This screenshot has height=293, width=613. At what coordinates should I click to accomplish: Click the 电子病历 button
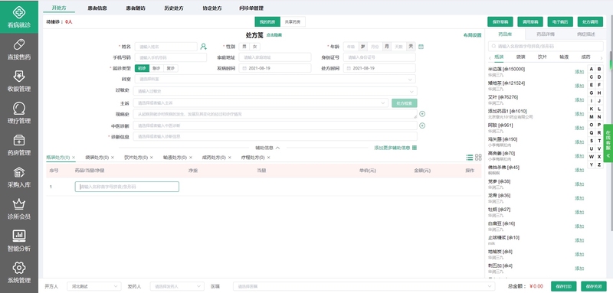560,22
